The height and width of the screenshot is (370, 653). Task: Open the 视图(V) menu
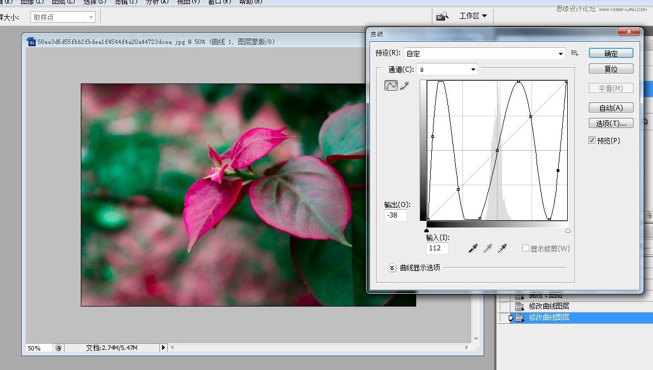click(x=188, y=2)
